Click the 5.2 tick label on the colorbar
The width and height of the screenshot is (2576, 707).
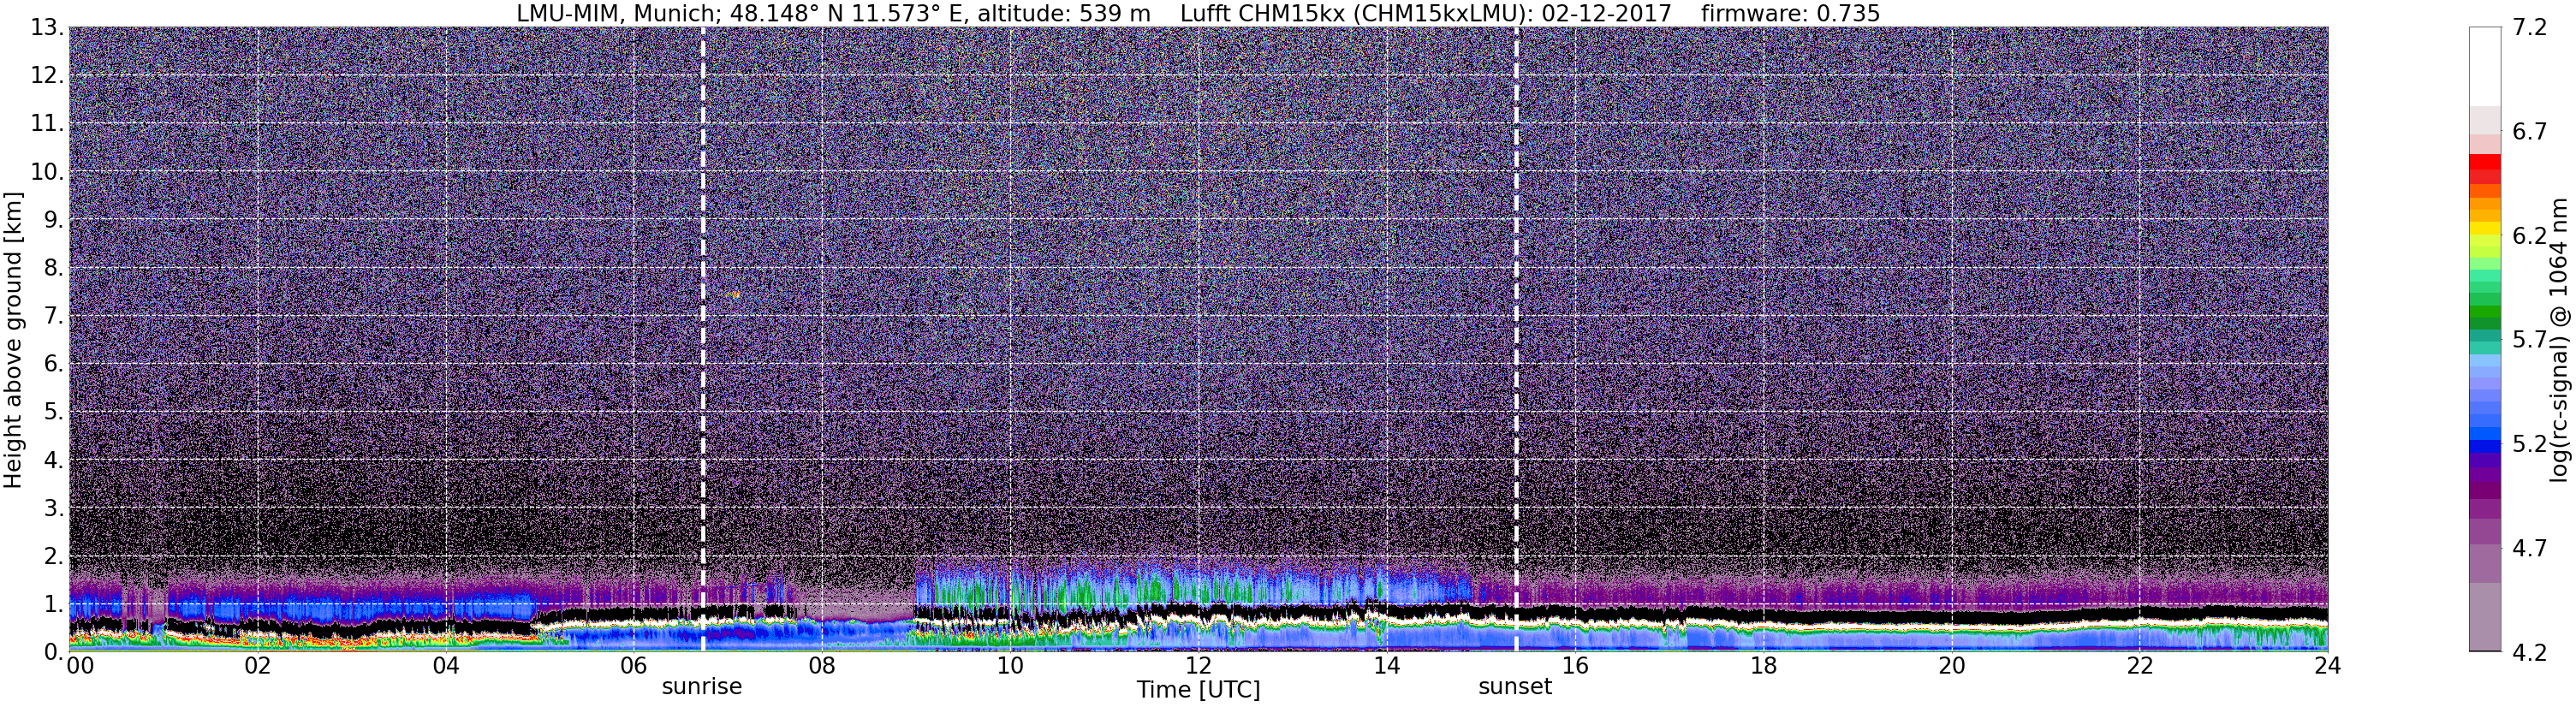[x=2529, y=444]
